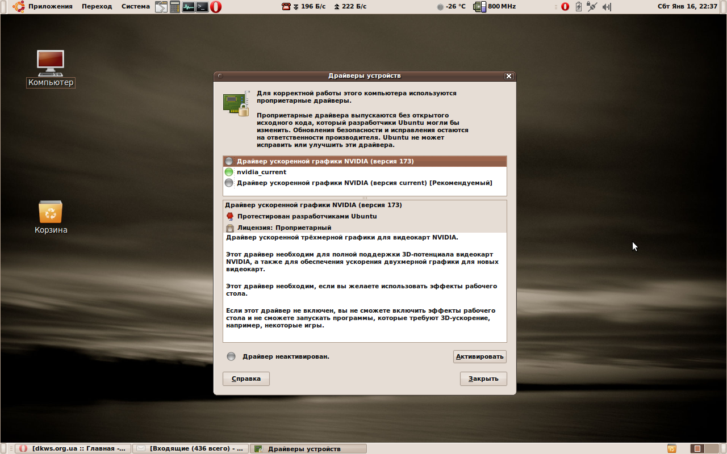Click the graphics card icon in dialog header
Screen dimensions: 727x454
[236, 103]
